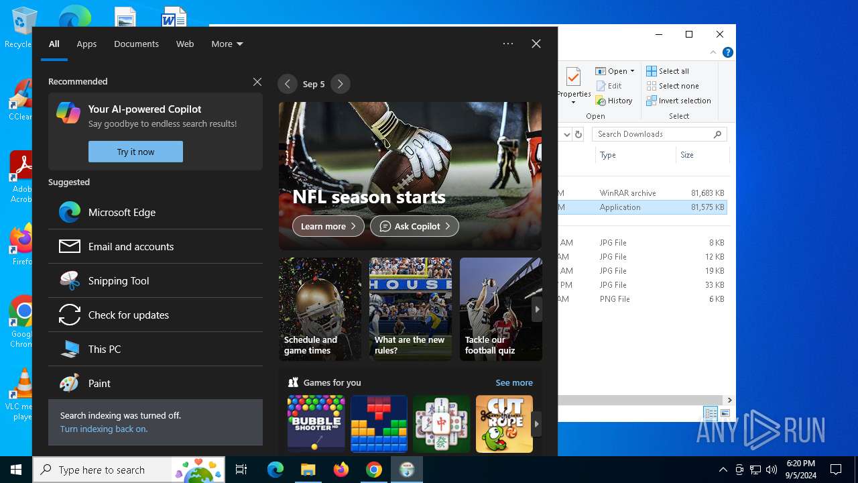Open Email and accounts suggestion
The height and width of the screenshot is (483, 858).
pyautogui.click(x=156, y=246)
